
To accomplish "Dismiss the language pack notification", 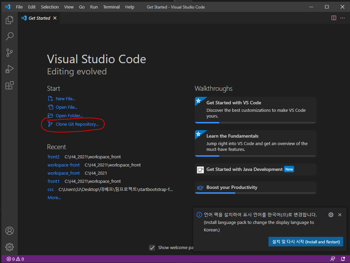I will click(x=340, y=215).
